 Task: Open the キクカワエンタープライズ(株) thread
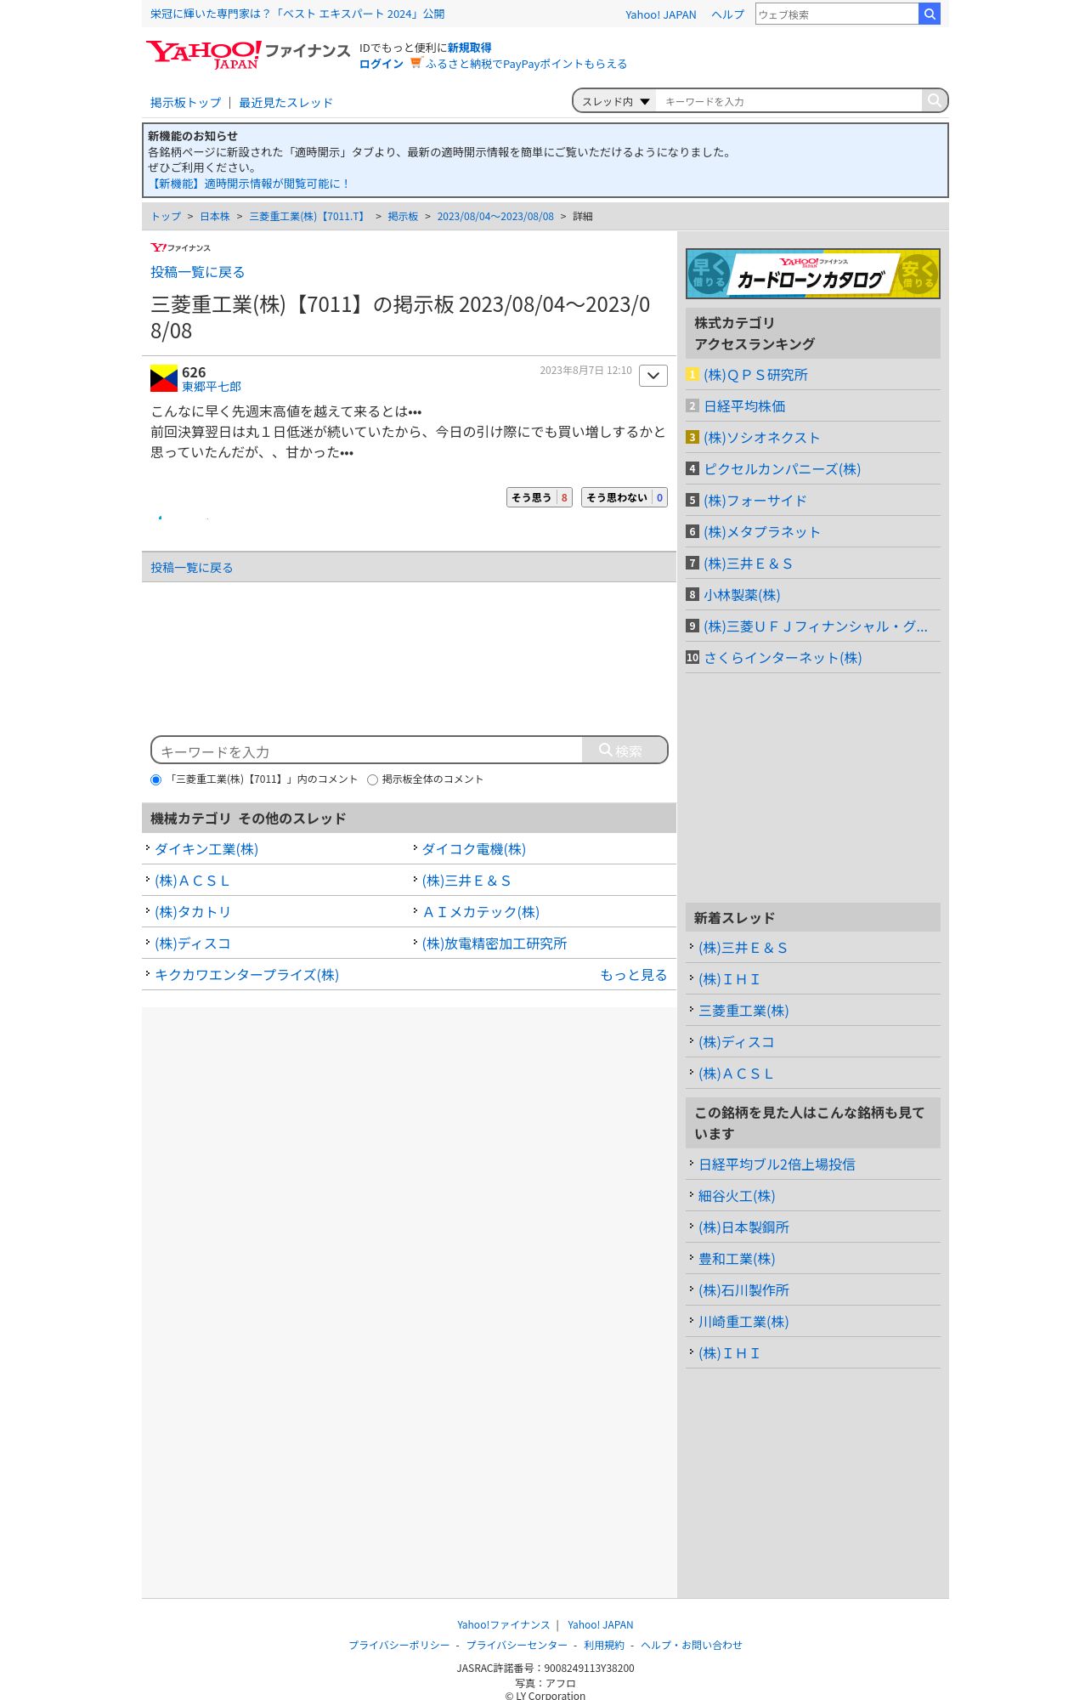[x=246, y=975]
